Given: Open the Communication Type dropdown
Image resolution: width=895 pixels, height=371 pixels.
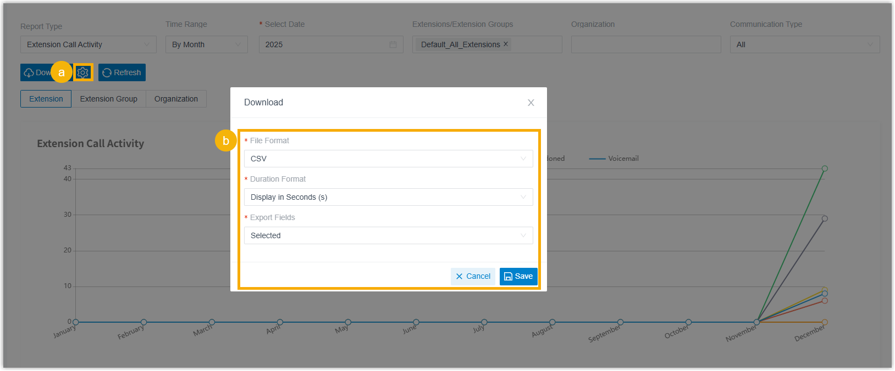Looking at the screenshot, I should [x=804, y=44].
